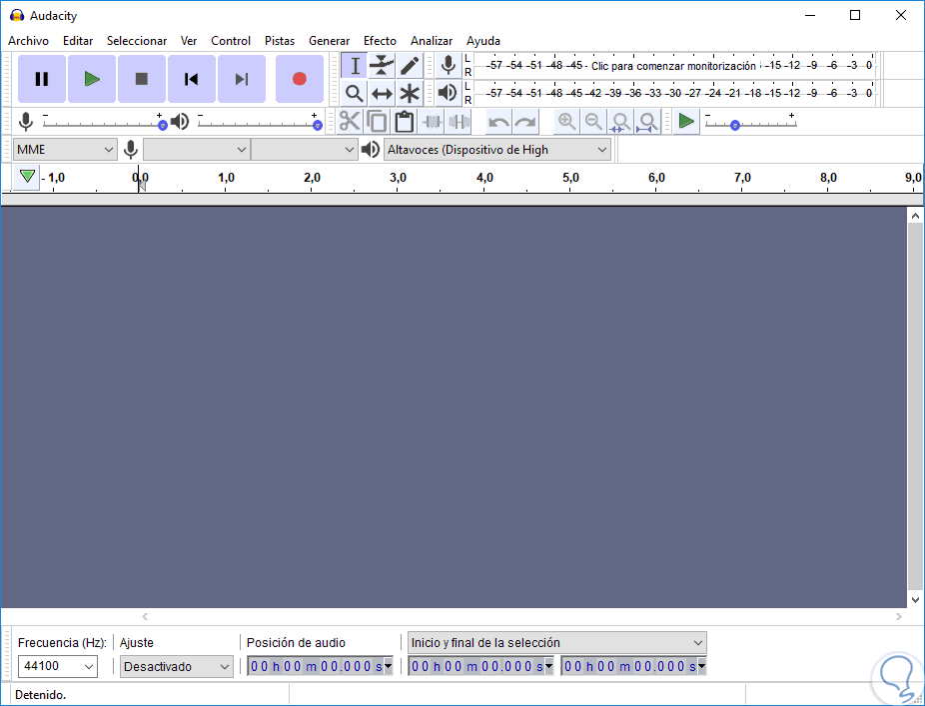Click the Zoom In magnifier icon
Viewport: 925px width, 706px height.
coord(567,122)
